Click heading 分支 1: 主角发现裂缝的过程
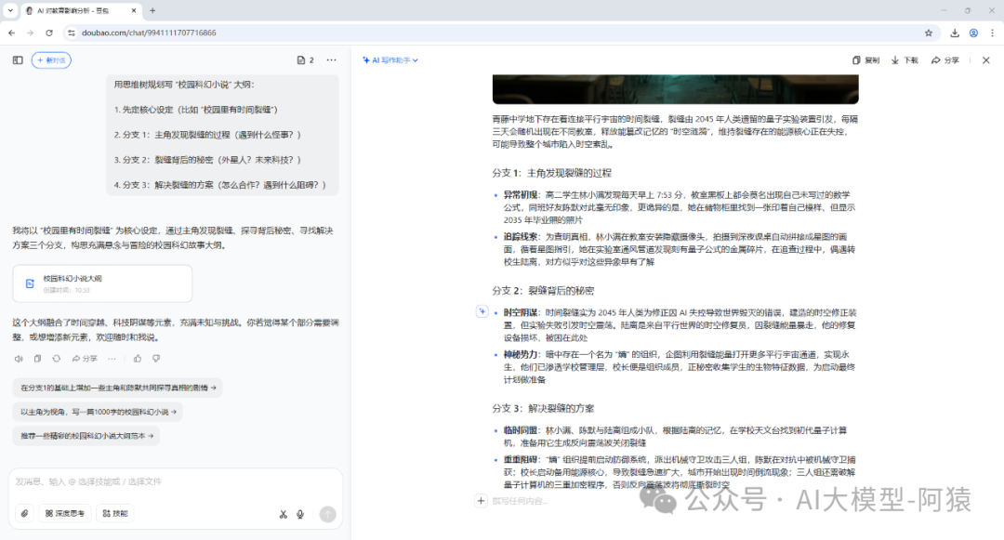 (x=552, y=174)
